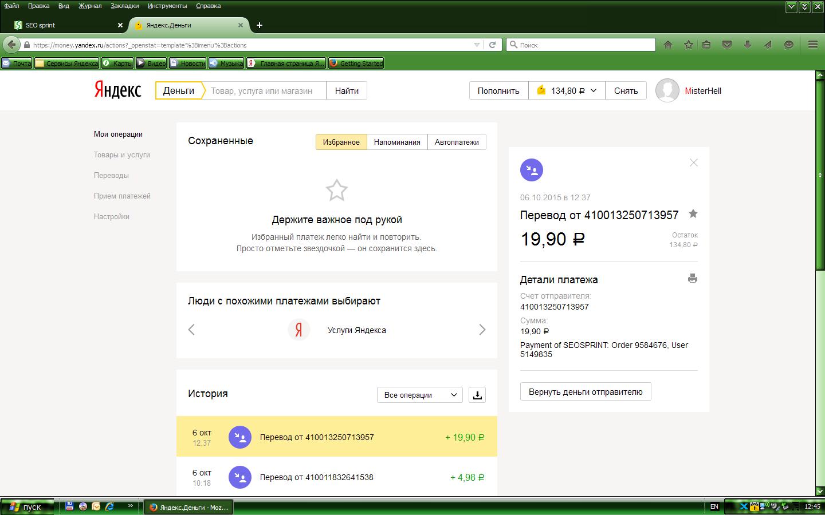
Task: Show previous suggestion in similar payments carousel
Action: [x=191, y=330]
